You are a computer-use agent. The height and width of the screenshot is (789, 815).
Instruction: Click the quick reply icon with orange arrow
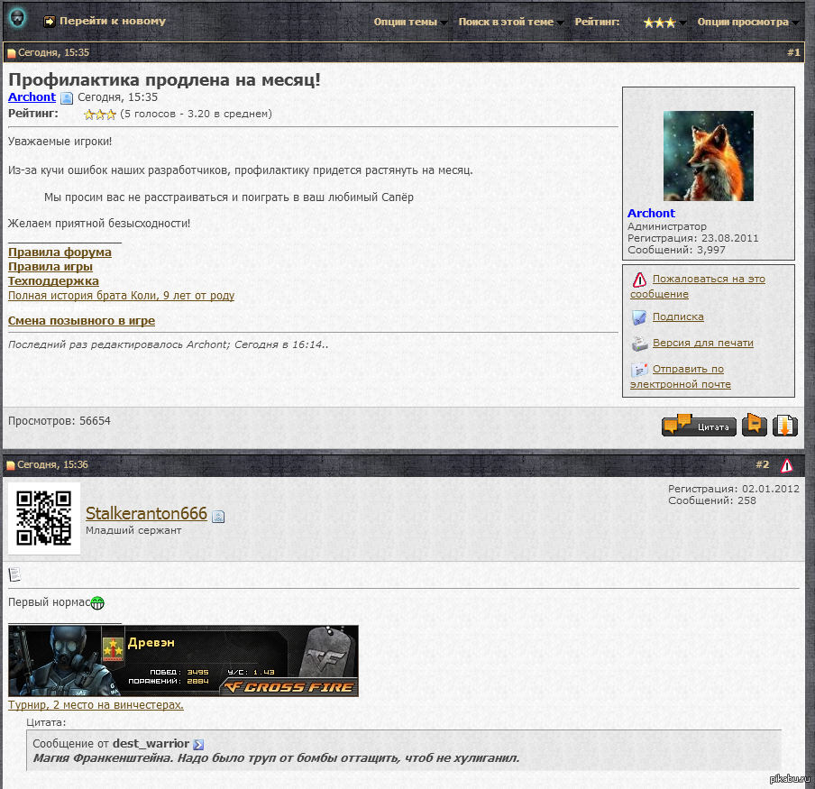click(x=785, y=425)
